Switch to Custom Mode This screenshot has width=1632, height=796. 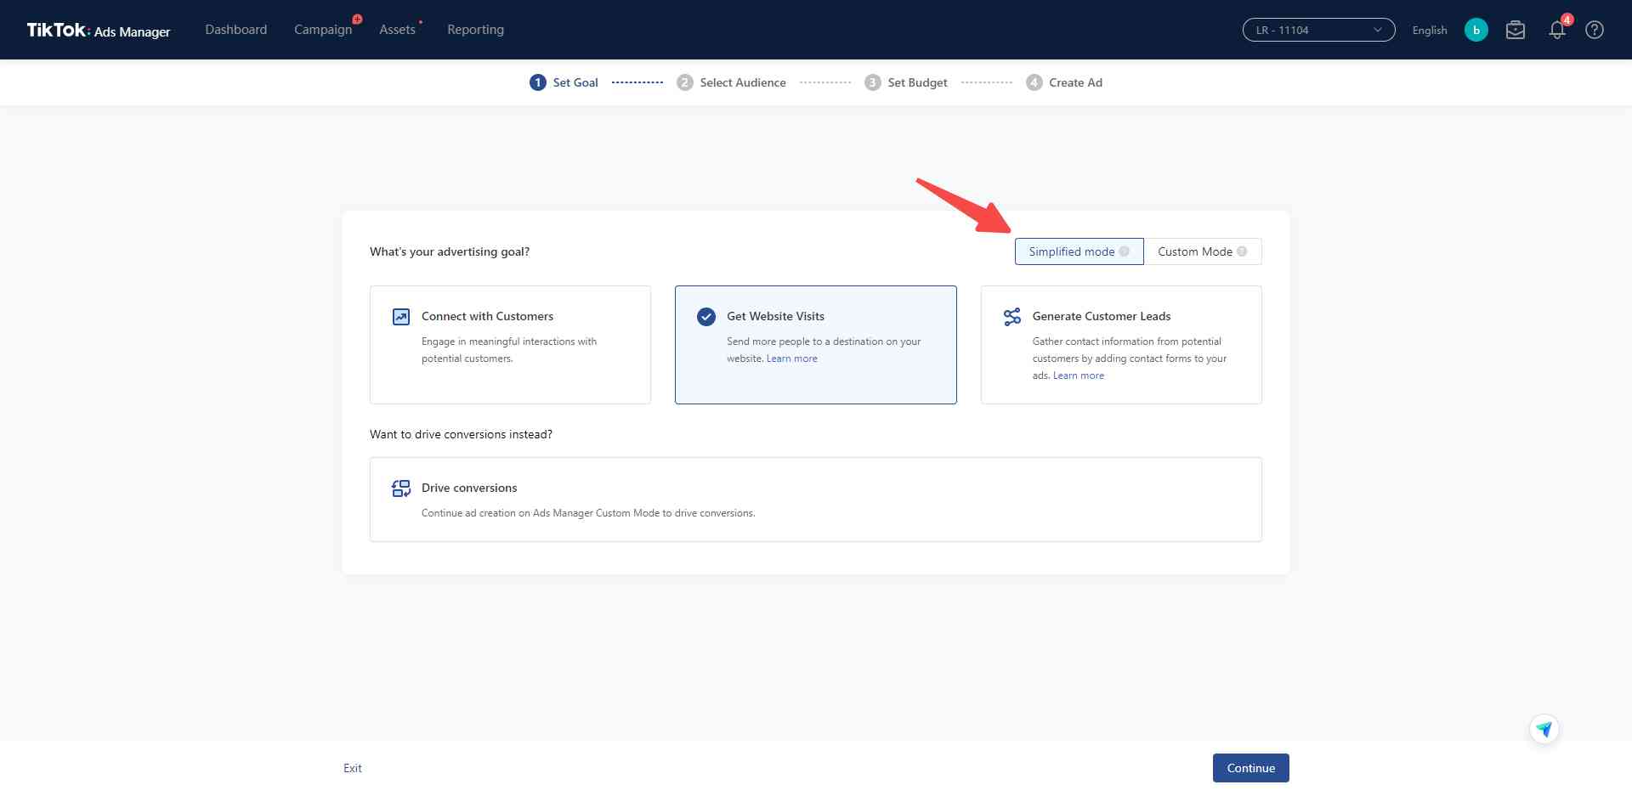(x=1202, y=251)
